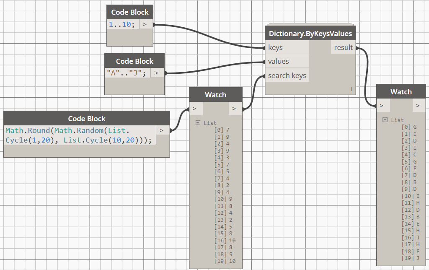Expand the output port of the left Watch node
The height and width of the screenshot is (270, 429).
pos(235,108)
